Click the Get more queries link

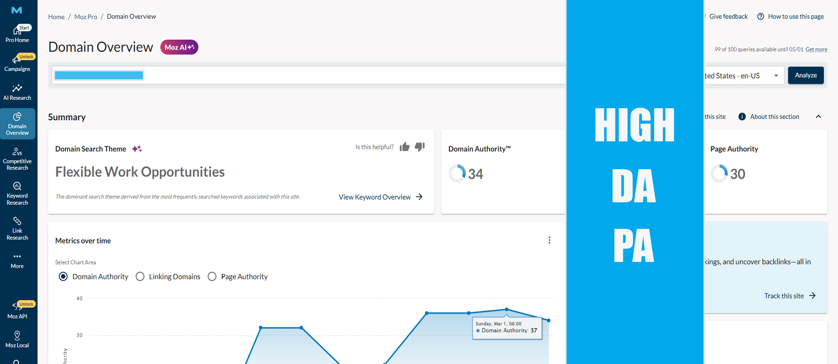[816, 49]
